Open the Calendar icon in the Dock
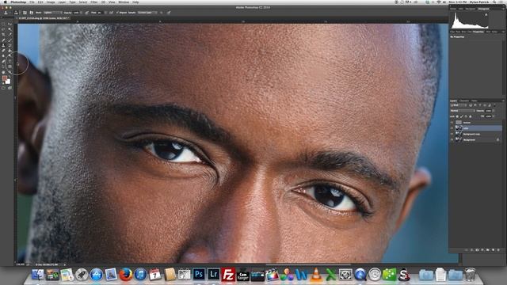 click(x=155, y=275)
